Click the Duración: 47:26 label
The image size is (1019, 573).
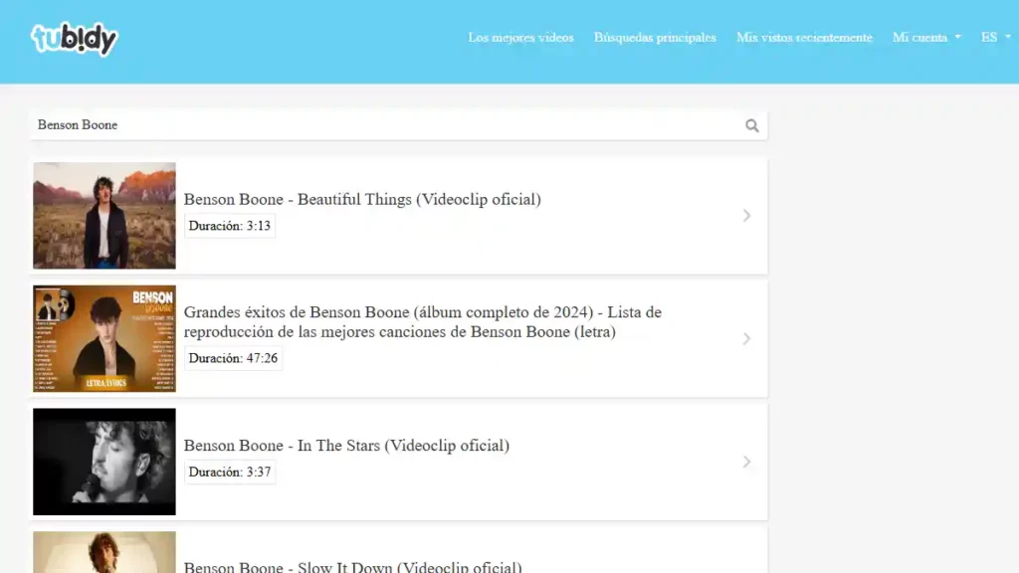(x=233, y=358)
